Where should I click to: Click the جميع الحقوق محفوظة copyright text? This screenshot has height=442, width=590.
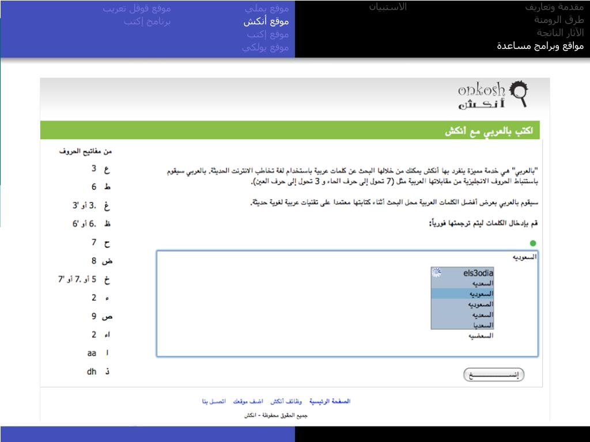coord(275,416)
